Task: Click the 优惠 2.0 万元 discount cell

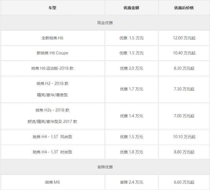Action: 131,68
